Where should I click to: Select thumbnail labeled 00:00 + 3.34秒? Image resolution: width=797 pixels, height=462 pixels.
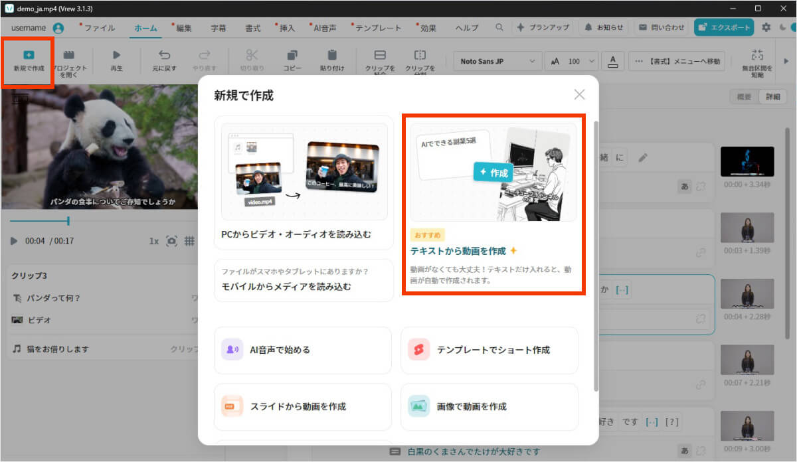click(747, 161)
